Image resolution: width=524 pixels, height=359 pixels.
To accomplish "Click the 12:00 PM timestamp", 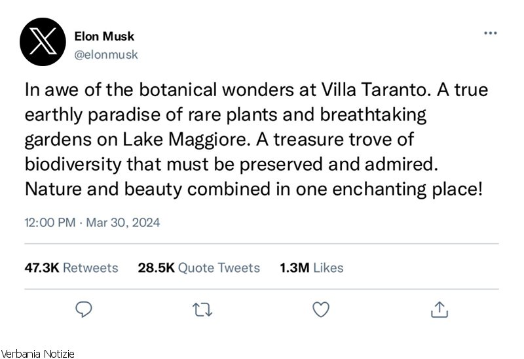I will (x=48, y=222).
